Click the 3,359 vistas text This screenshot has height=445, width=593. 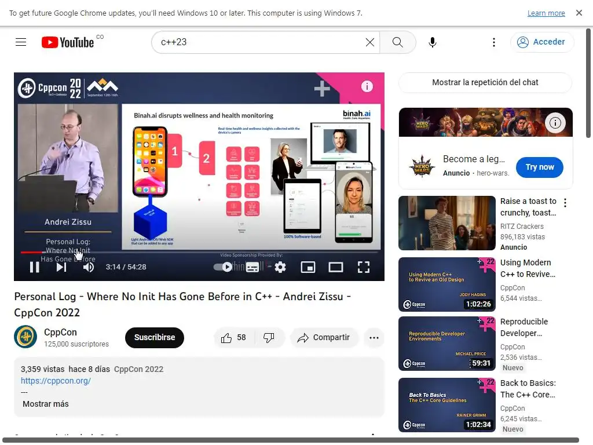pos(42,369)
